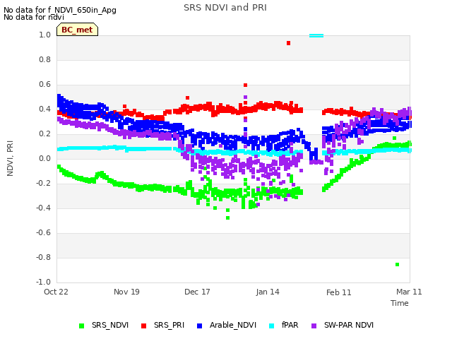Click the cyan fPAR legend swatch
452x339 pixels.
click(x=271, y=326)
